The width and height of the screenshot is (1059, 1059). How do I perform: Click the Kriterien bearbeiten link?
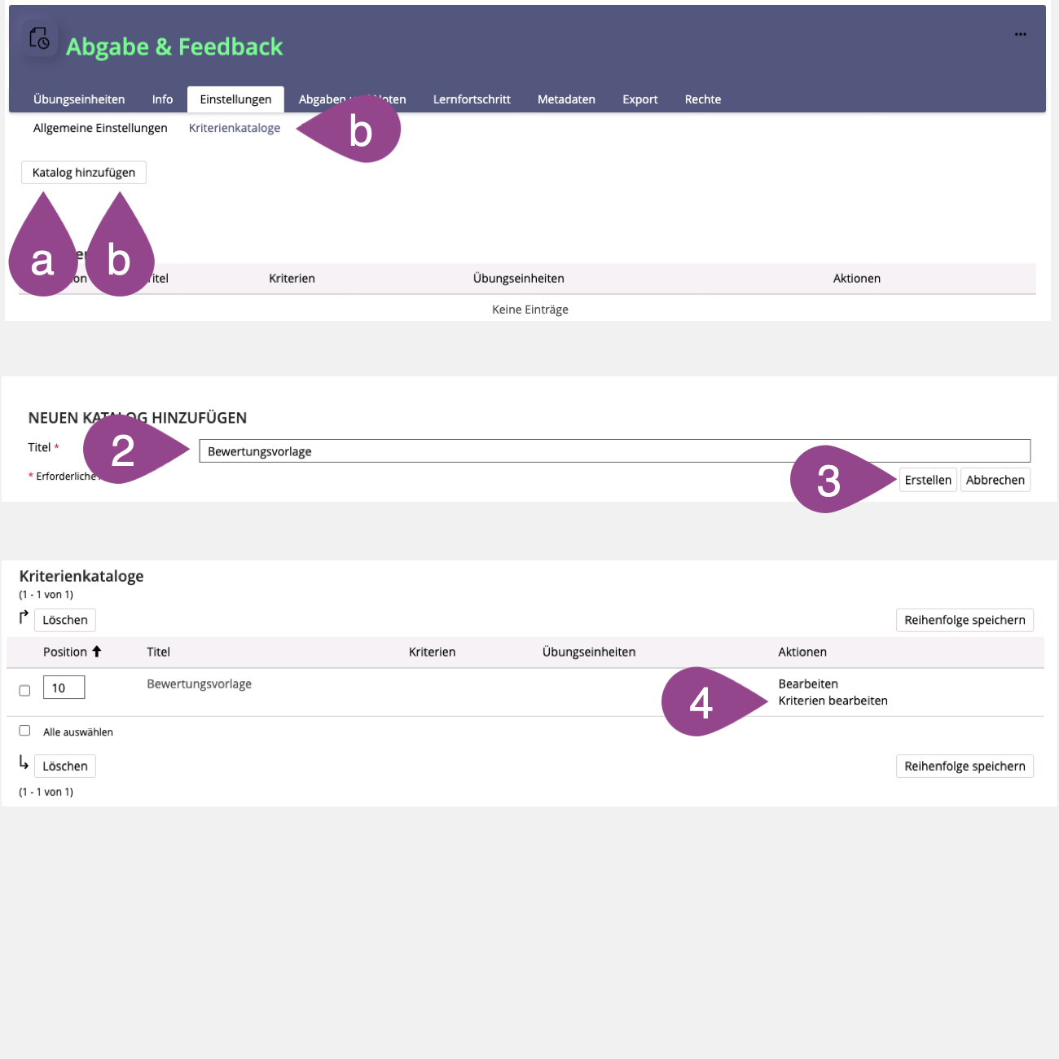[x=833, y=701]
